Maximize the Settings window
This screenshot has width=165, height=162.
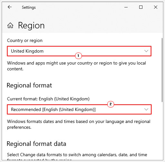[141, 7]
